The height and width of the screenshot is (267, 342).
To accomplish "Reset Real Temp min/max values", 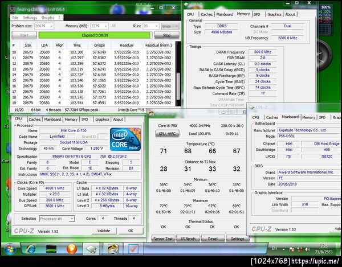I will 213,239.
